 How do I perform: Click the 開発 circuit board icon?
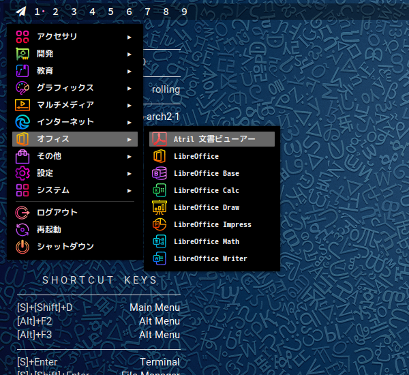pyautogui.click(x=22, y=54)
